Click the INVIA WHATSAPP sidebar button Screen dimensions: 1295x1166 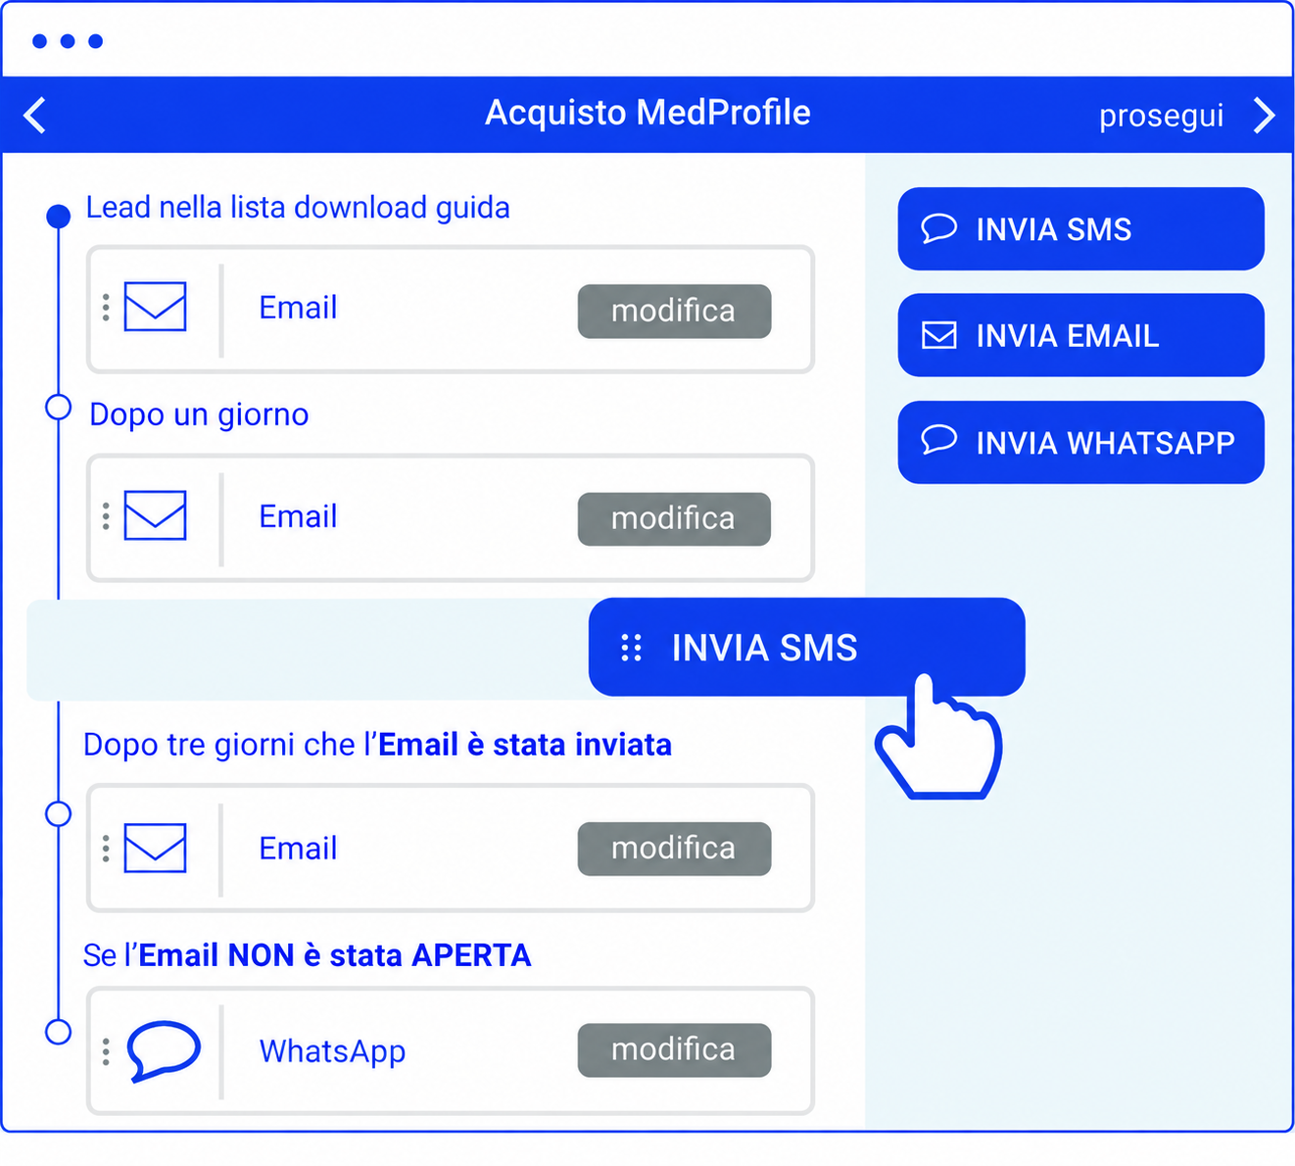point(1080,442)
